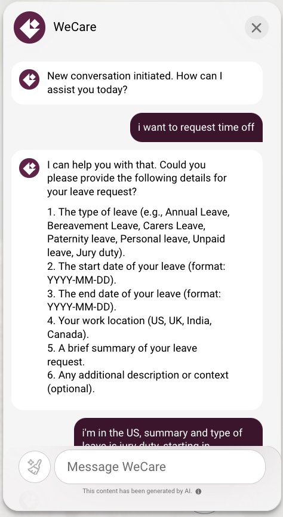Click the WeCare logo in the header
The image size is (283, 517).
tap(29, 27)
